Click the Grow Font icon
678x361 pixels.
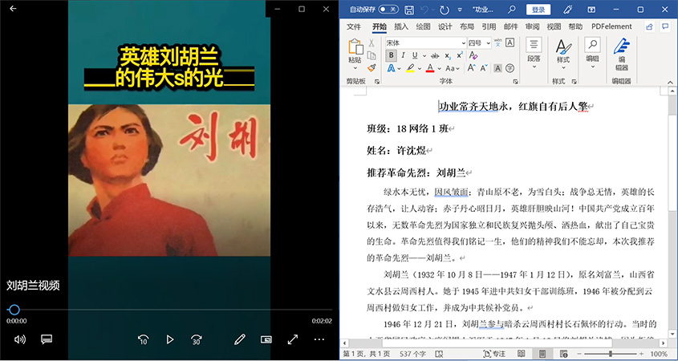(x=471, y=68)
